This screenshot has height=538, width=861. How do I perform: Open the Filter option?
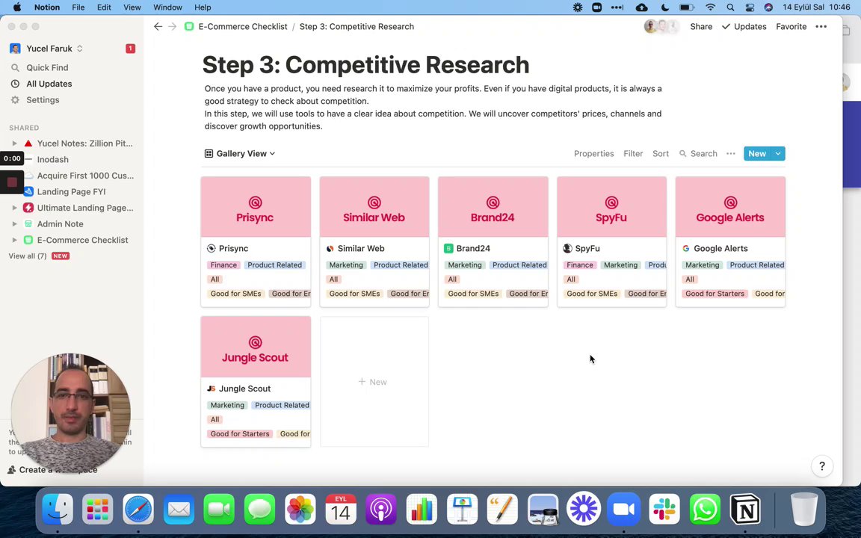click(x=633, y=154)
